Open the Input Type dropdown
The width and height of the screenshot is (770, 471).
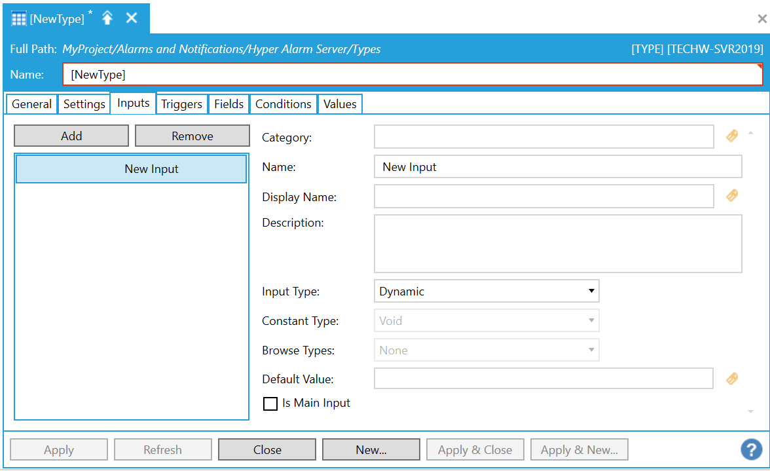[486, 292]
